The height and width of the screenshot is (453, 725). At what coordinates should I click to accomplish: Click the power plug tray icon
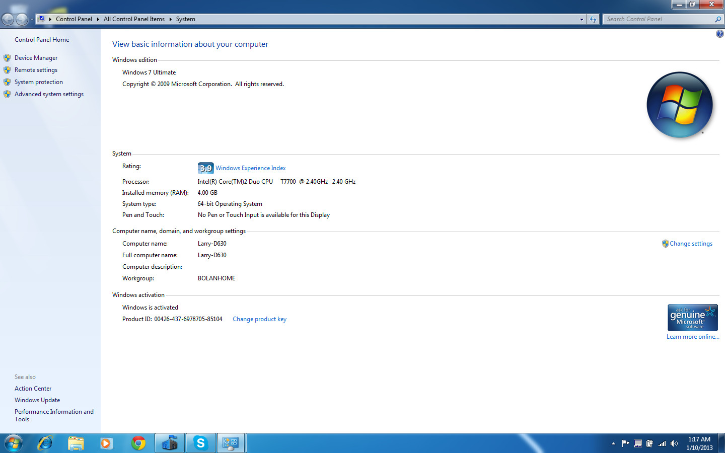click(x=649, y=443)
